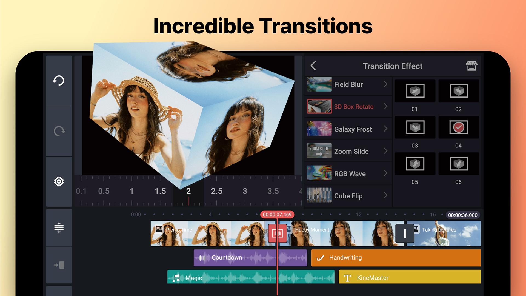Drag the timeline playhead marker at 00:00:07:469
Image resolution: width=526 pixels, height=296 pixels.
click(277, 214)
